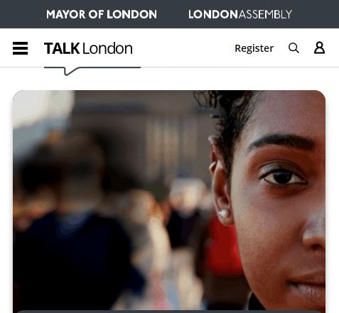Click the hero photo of the woman
Image resolution: width=339 pixels, height=313 pixels.
tap(169, 201)
